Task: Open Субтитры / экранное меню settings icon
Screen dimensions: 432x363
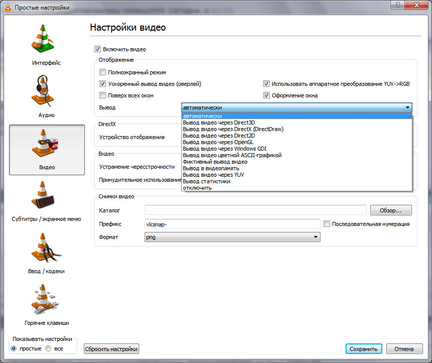Action: [x=43, y=195]
